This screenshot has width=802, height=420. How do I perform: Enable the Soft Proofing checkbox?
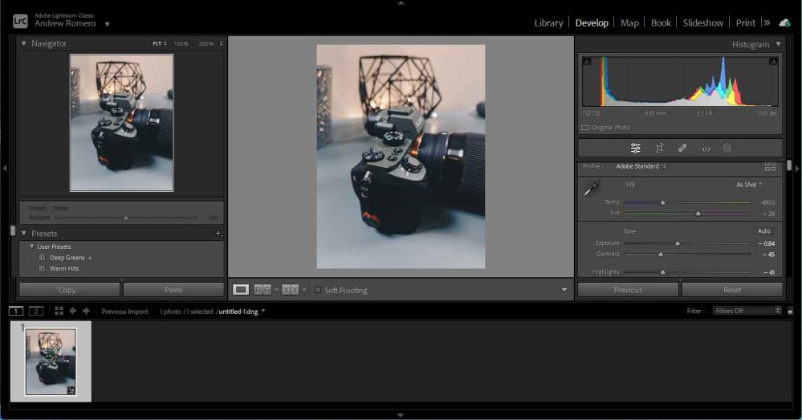[318, 290]
